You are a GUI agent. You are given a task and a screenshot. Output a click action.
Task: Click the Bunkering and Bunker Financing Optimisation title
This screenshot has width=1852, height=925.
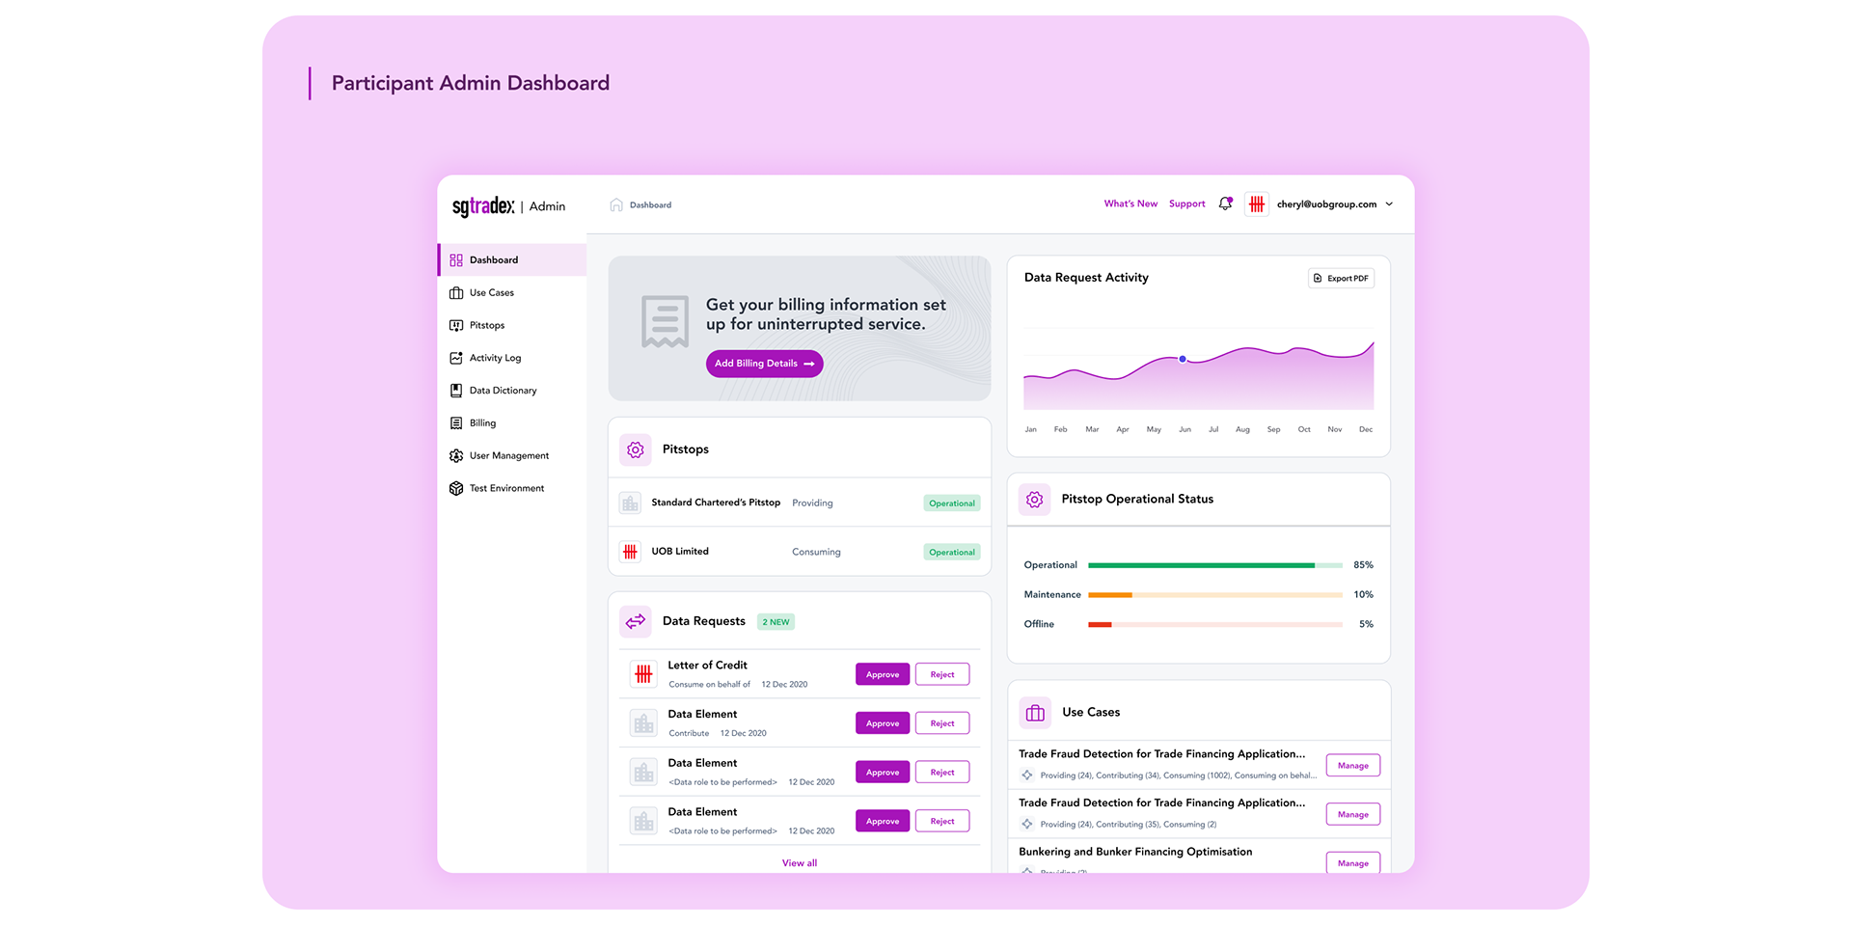coord(1135,852)
